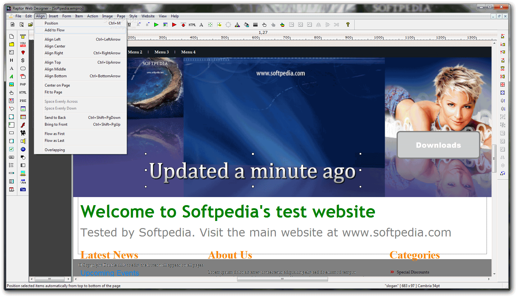
Task: Click the text color A icon
Action: click(237, 25)
